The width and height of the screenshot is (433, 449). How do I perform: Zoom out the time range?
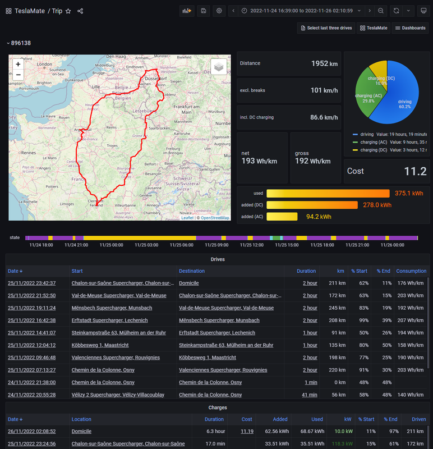click(381, 11)
